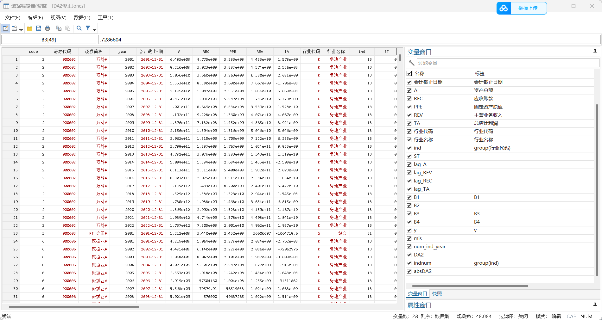Sort variables by the 标签 header
602x320 pixels.
(479, 73)
